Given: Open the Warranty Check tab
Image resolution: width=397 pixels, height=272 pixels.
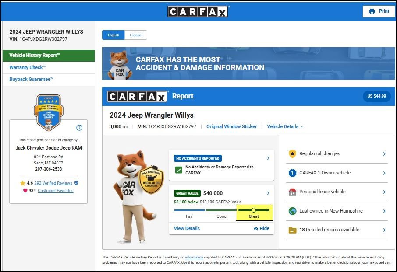Looking at the screenshot, I should (49, 67).
